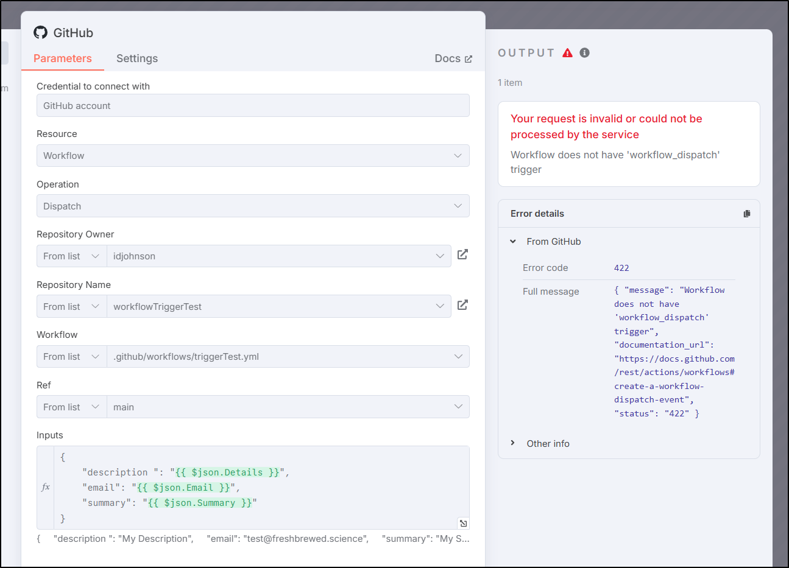Open the triggerTest.yml workflow dropdown

(x=288, y=357)
